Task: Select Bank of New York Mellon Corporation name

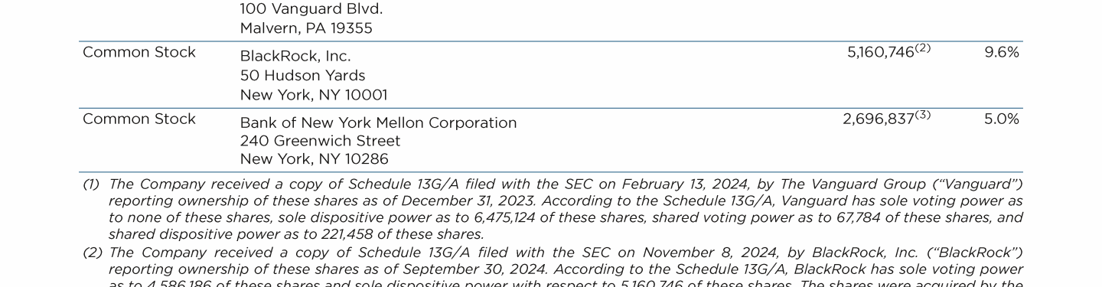Action: pos(378,122)
